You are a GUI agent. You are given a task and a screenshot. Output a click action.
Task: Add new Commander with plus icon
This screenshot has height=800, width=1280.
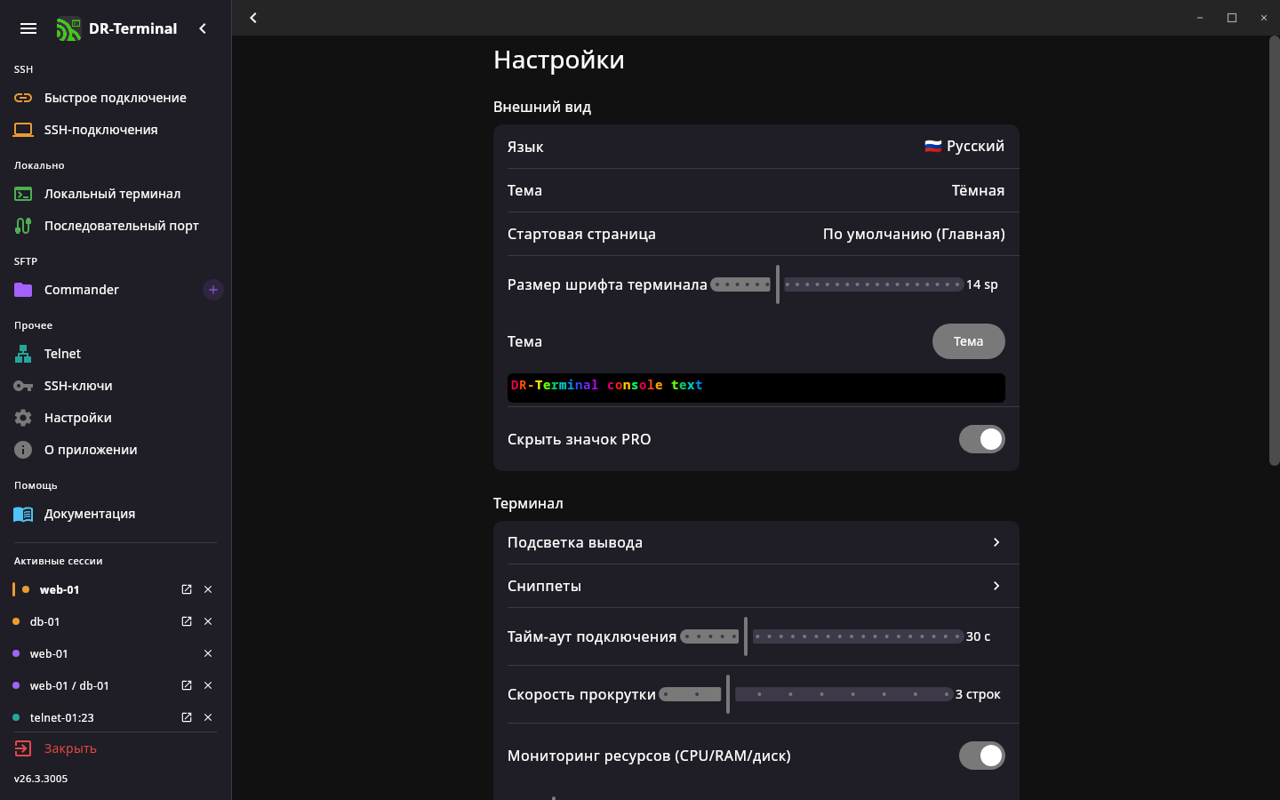pos(213,290)
